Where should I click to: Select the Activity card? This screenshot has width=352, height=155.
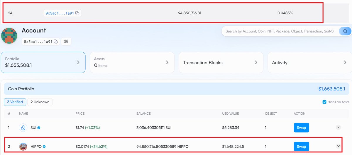pos(310,62)
